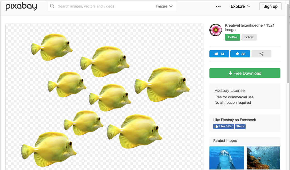
Task: Buy the author a Coffee
Action: (232, 37)
